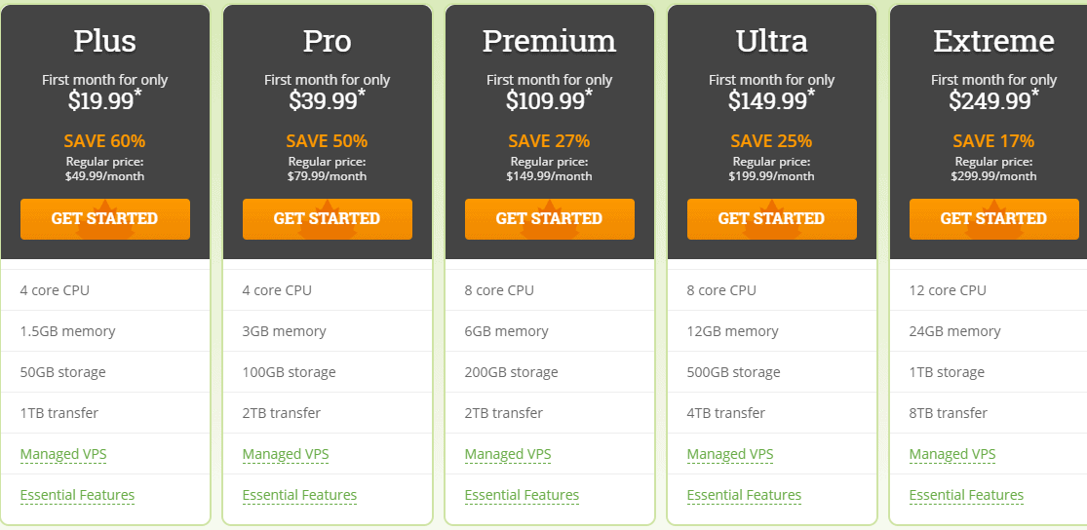Expand Essential Features for the Plus plan
The image size is (1087, 530).
tap(78, 495)
